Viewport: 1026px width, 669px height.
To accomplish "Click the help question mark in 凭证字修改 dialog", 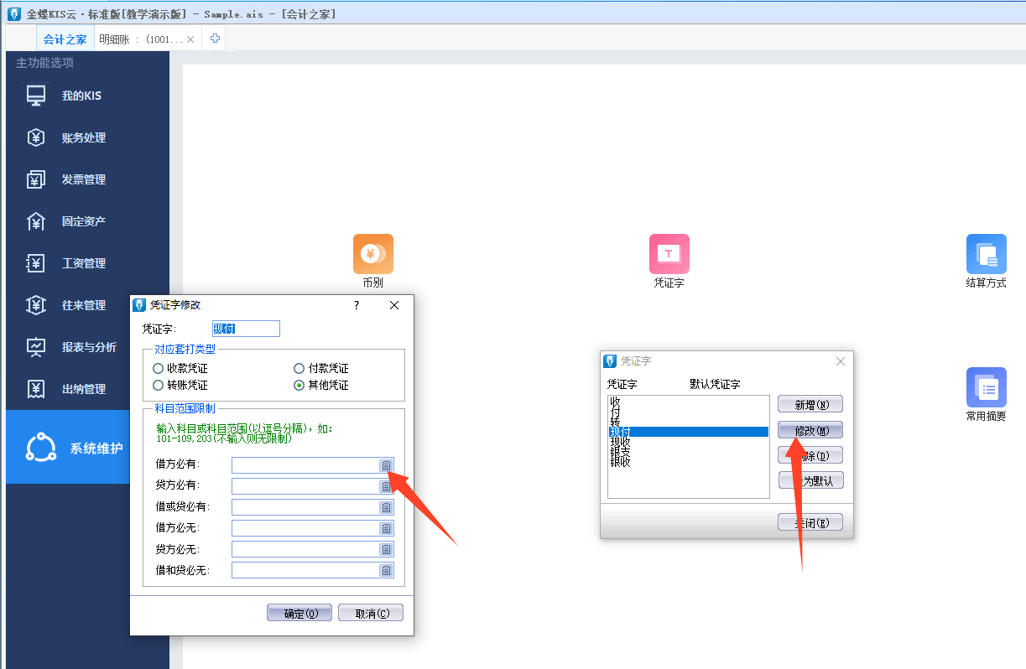I will click(357, 306).
